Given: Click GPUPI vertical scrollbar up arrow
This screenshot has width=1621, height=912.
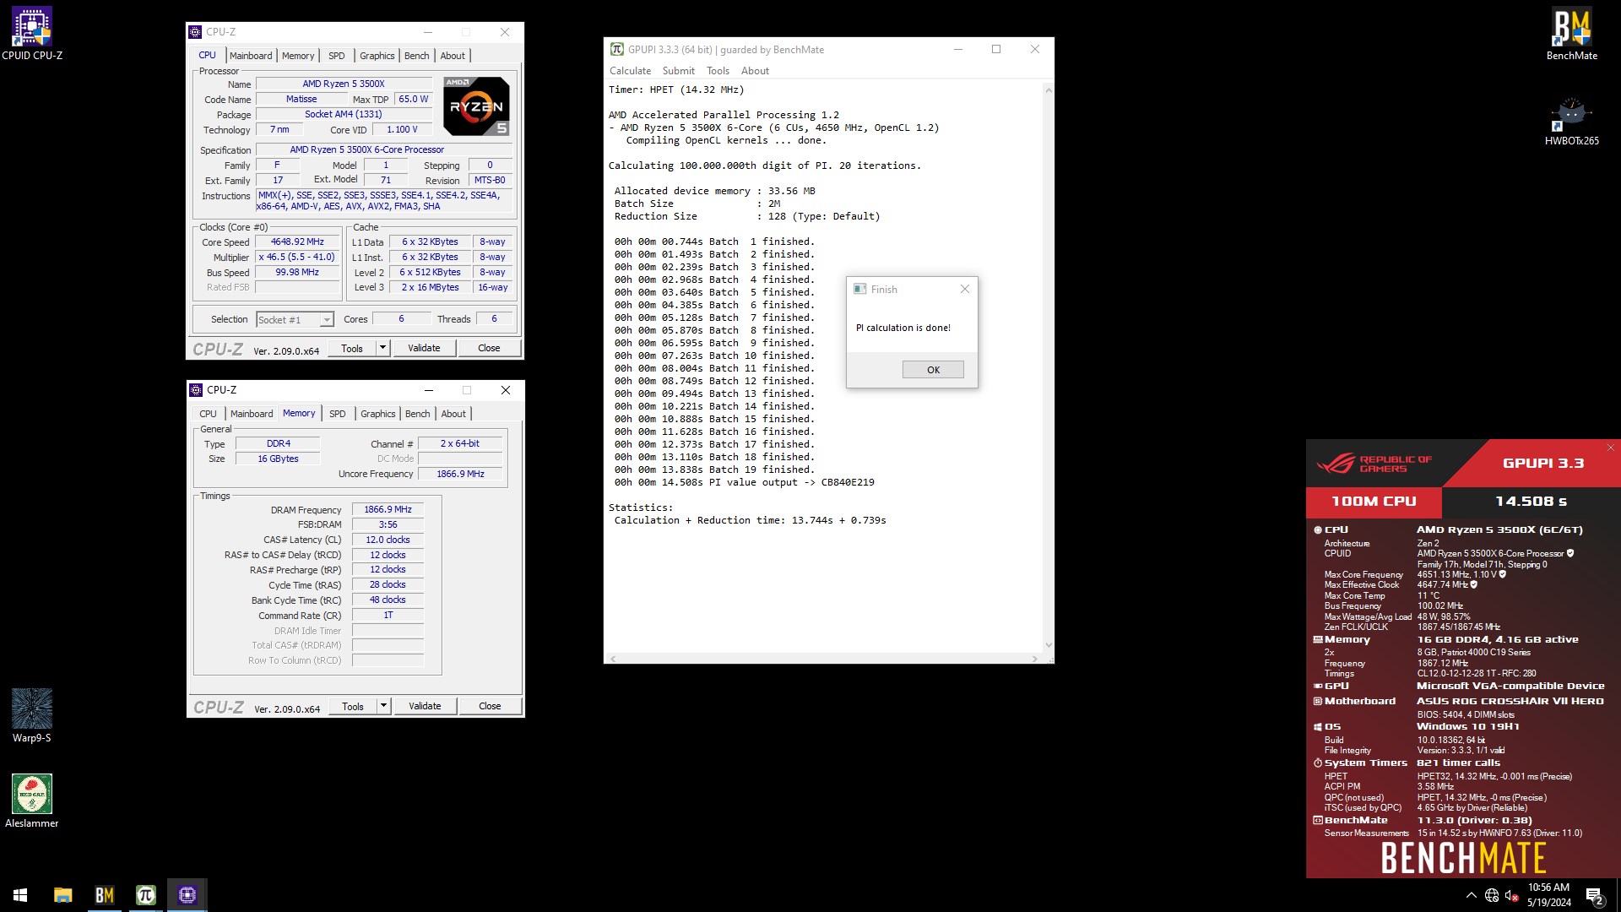Looking at the screenshot, I should 1049,90.
